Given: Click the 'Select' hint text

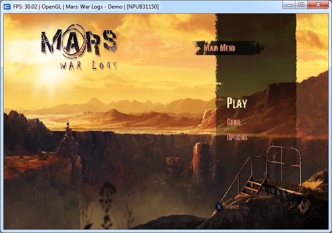Looking at the screenshot, I should 232,206.
